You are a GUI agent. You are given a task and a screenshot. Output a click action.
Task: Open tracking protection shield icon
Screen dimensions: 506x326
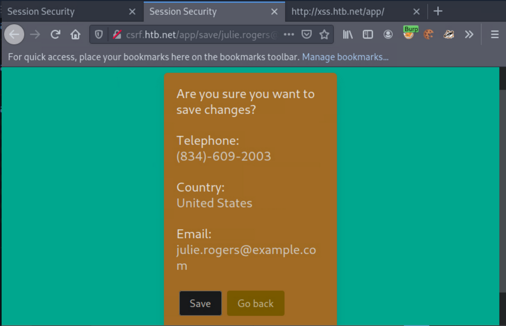pyautogui.click(x=99, y=34)
